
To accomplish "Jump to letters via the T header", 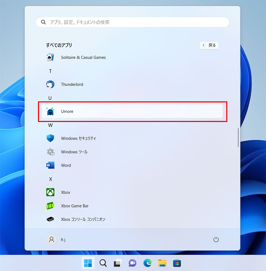I will click(50, 71).
